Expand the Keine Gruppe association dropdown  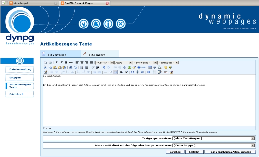point(214,146)
